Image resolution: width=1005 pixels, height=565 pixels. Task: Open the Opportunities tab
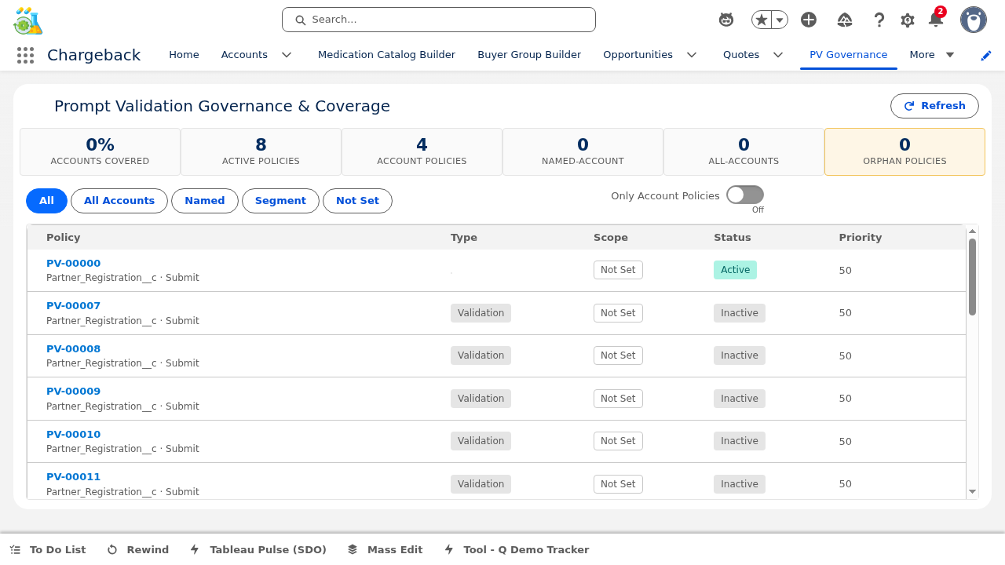click(x=638, y=55)
